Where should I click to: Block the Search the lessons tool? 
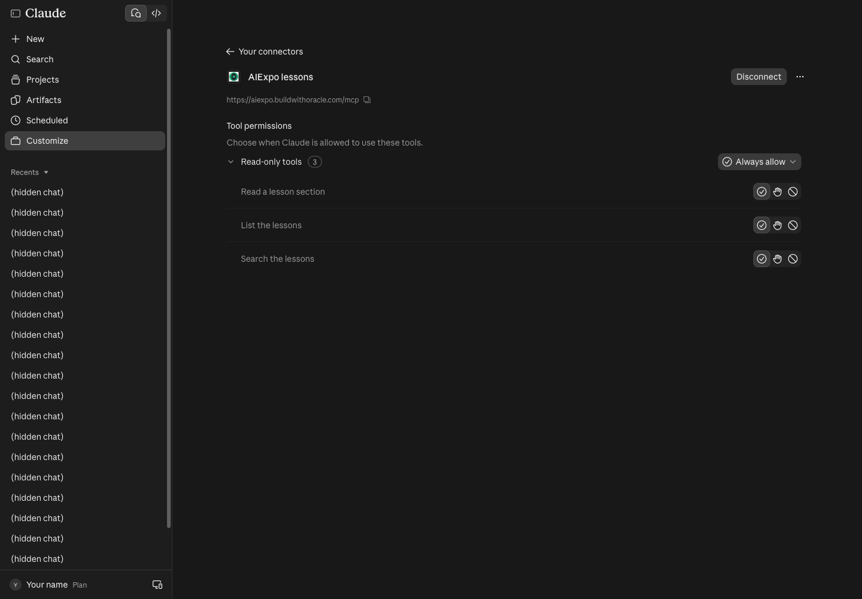pos(793,259)
